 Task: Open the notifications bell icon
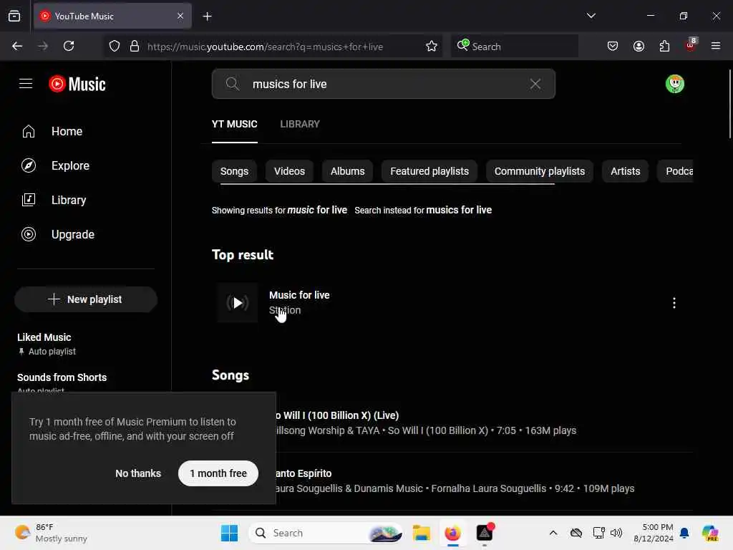[x=684, y=533]
